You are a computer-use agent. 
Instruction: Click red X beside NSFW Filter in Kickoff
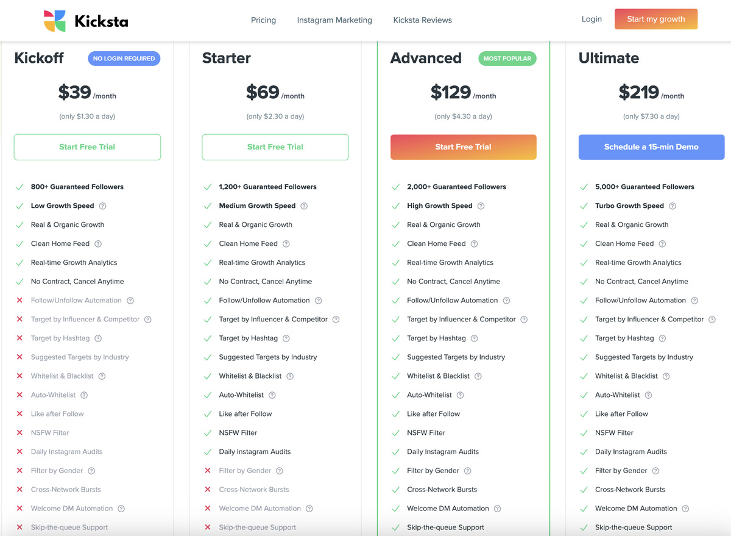tap(21, 432)
